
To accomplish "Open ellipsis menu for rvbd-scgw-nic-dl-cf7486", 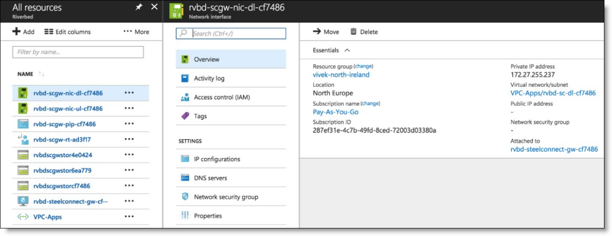I will (129, 93).
